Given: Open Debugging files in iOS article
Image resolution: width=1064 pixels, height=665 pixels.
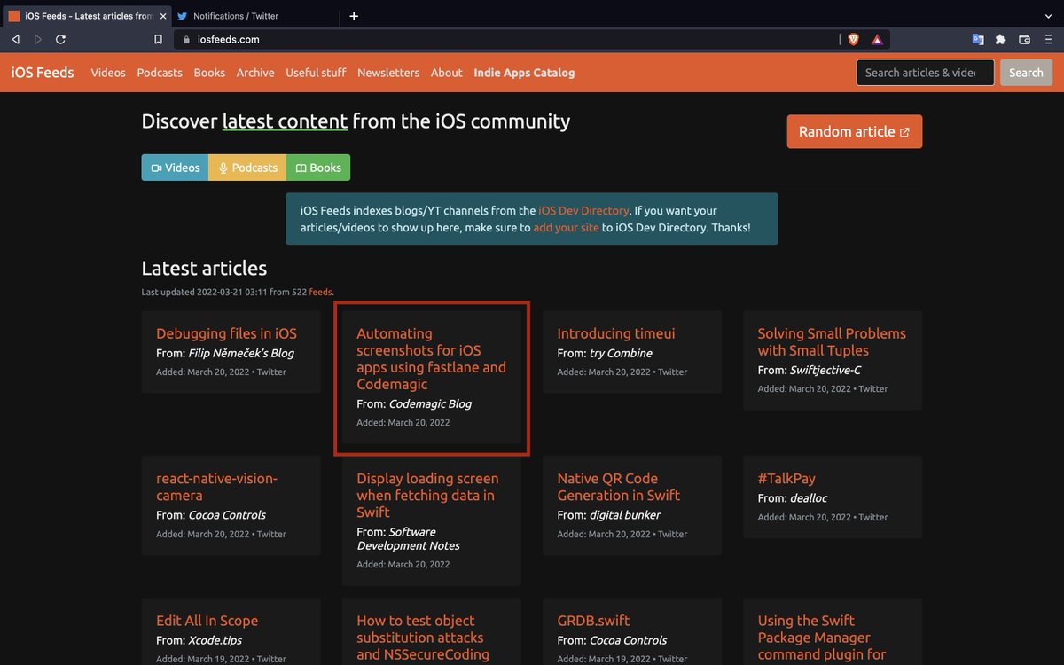Looking at the screenshot, I should (x=226, y=333).
